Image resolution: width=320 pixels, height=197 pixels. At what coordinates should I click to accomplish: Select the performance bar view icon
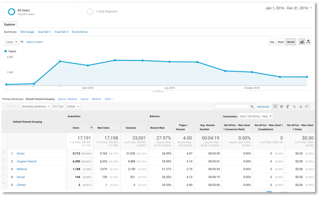tap(288, 107)
